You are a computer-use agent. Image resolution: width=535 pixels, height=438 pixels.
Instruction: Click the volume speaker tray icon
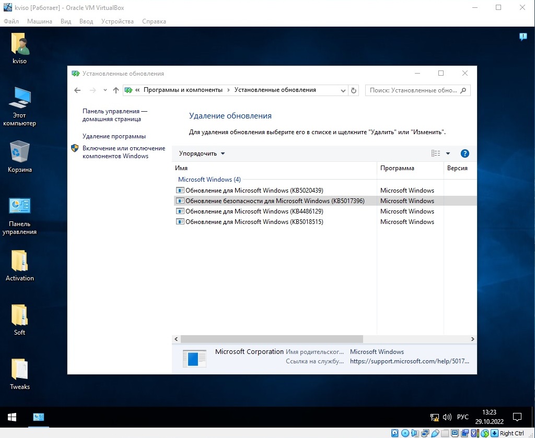[x=447, y=417]
